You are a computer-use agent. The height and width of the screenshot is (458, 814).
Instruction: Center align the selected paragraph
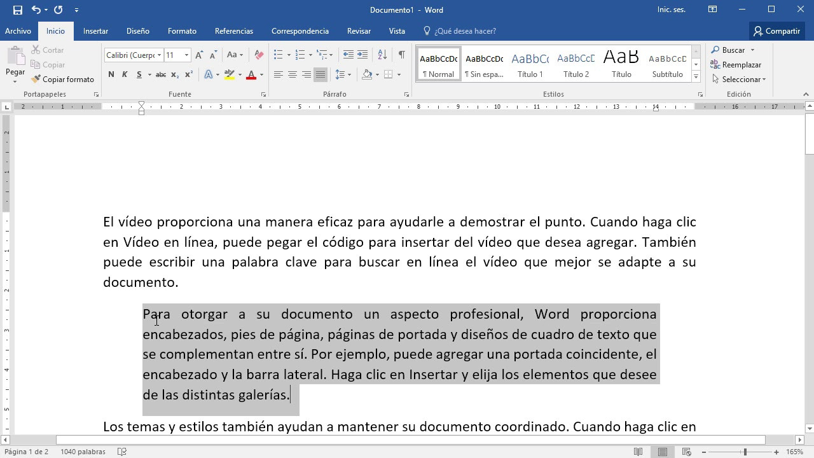point(293,75)
